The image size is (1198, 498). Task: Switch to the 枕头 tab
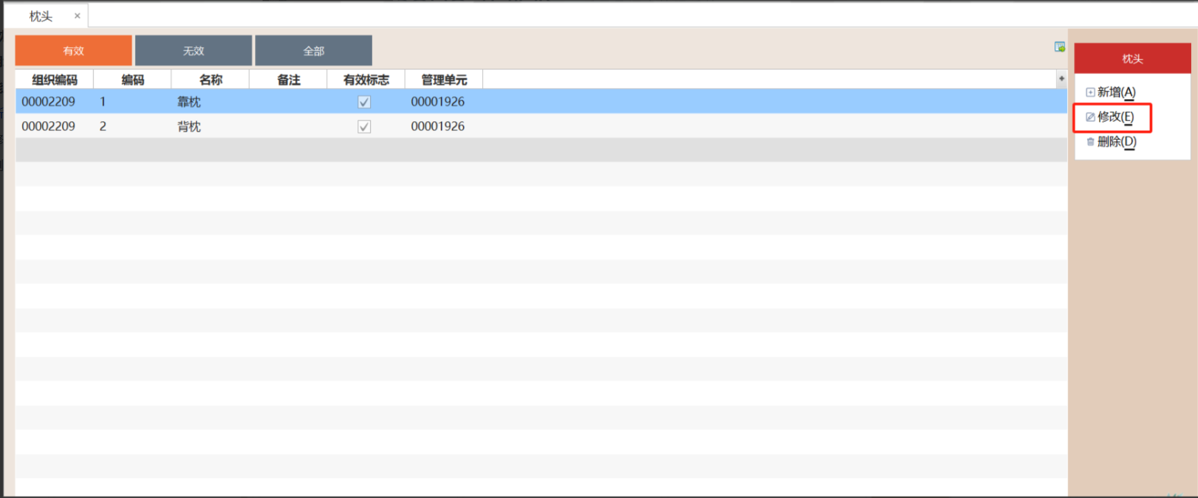point(41,16)
